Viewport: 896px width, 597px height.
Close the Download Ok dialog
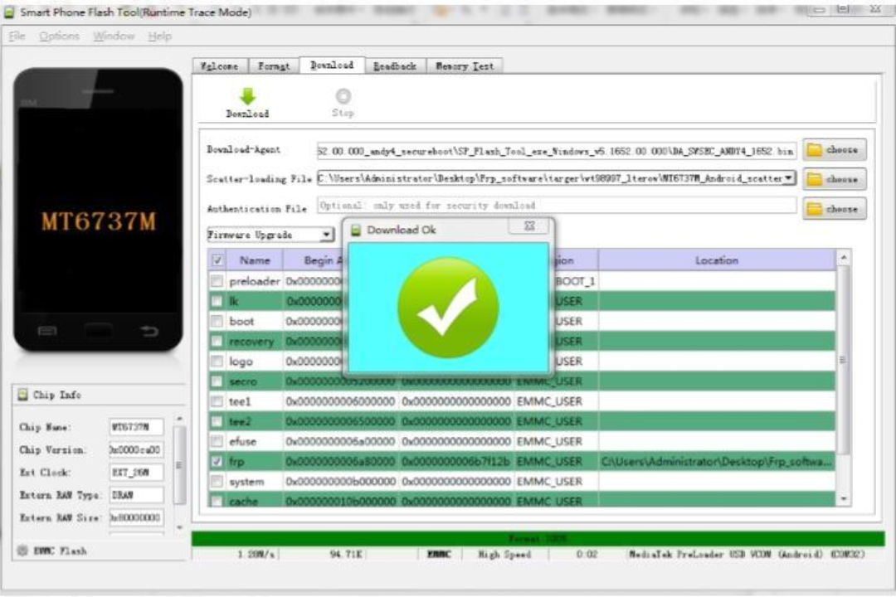tap(529, 226)
